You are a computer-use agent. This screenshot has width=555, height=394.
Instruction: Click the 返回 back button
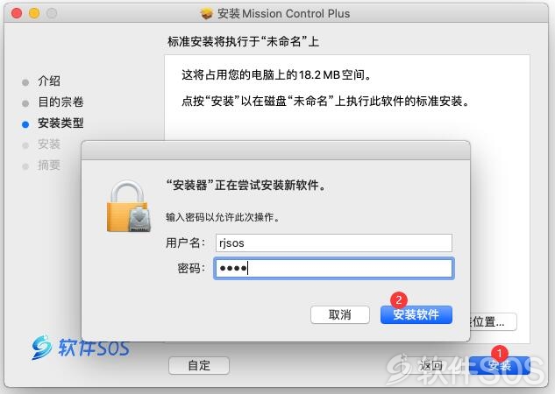[x=430, y=365]
